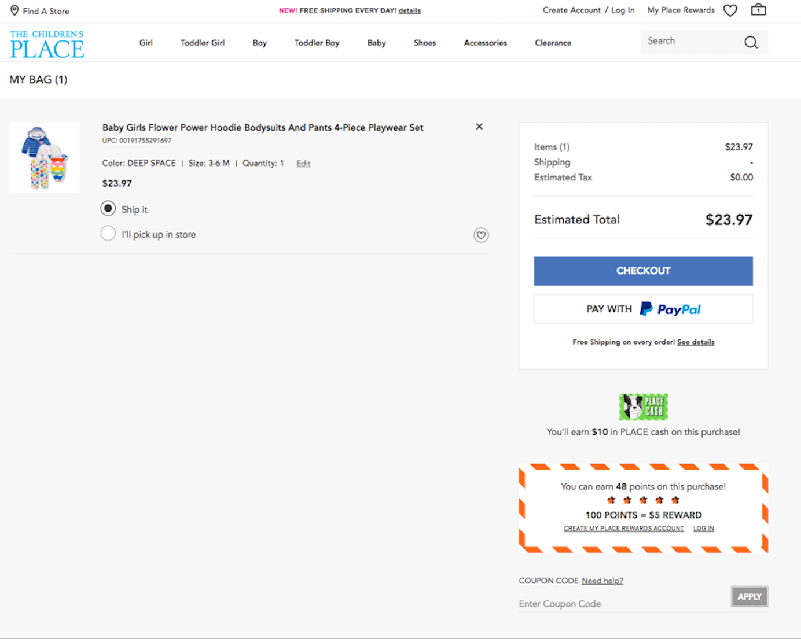Screen dimensions: 801x639
Task: Open the Clearance category
Action: (x=553, y=43)
